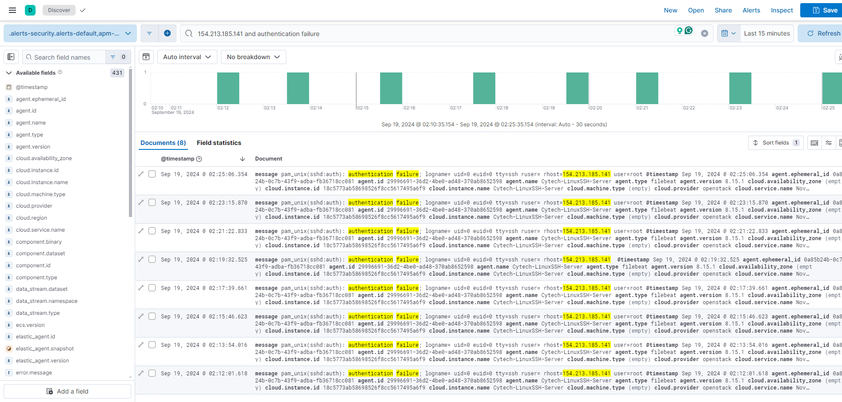Click the Discover breadcrumb badge

59,10
